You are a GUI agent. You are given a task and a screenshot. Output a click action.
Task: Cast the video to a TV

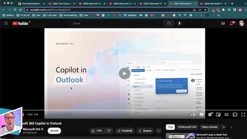235,115
